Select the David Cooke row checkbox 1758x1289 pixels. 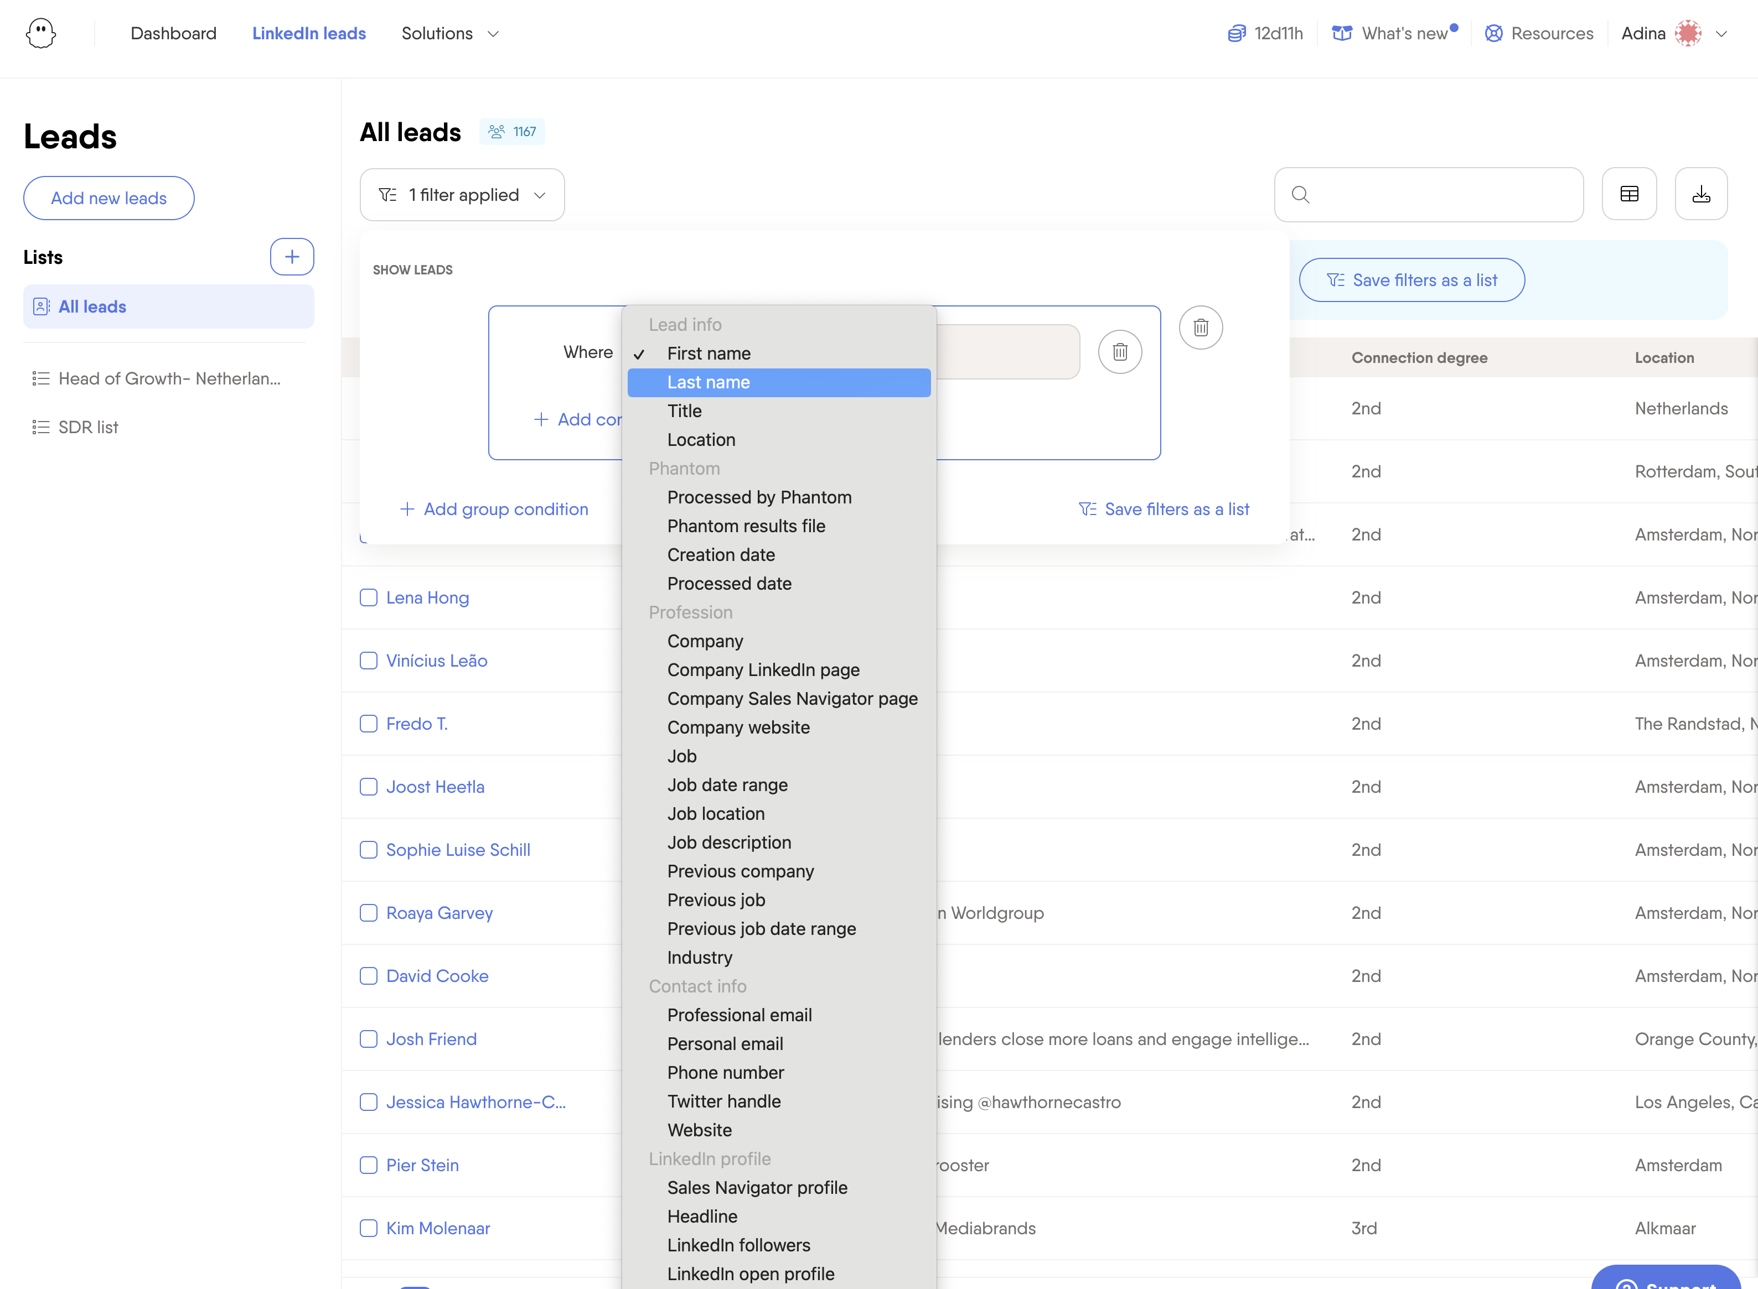(x=369, y=976)
